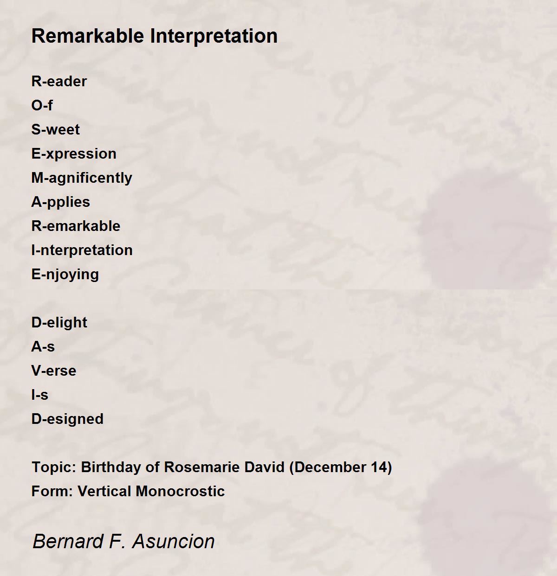Select the line 'S-weet'
The width and height of the screenshot is (557, 576).
click(x=55, y=129)
